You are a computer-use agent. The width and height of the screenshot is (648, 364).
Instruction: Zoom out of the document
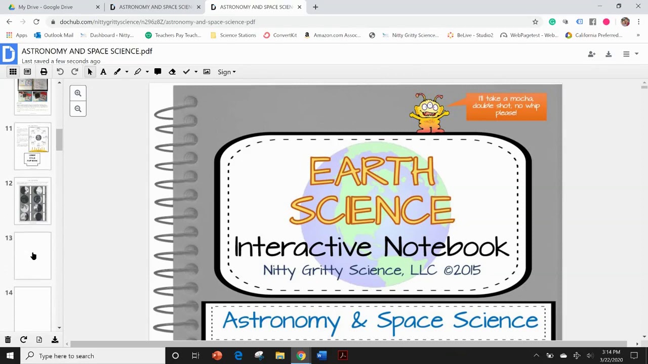[78, 109]
